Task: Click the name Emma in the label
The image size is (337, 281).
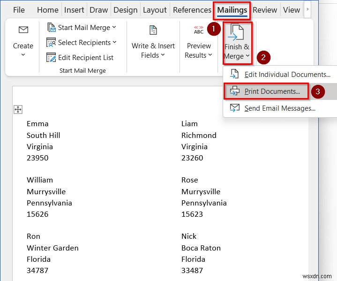Action: tap(37, 124)
